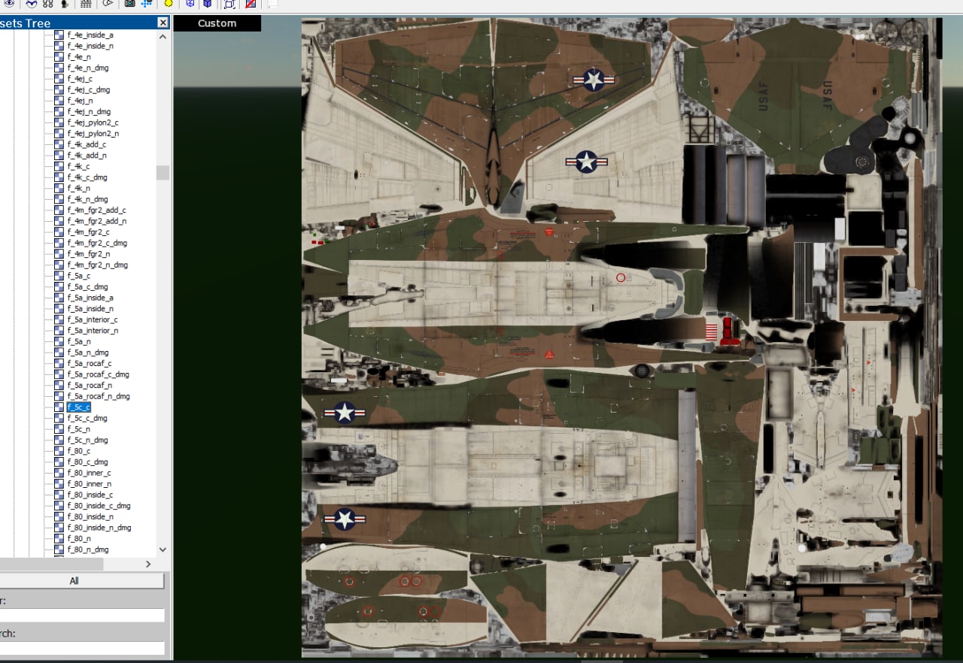Focus the filter input field

81,615
